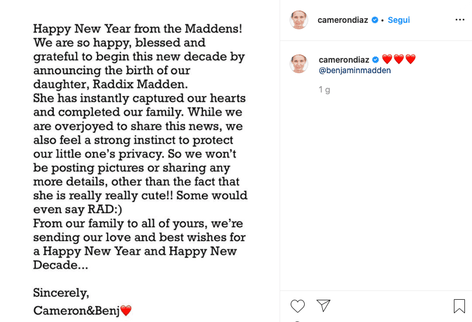Screen dimensions: 472x322
Task: Click the paper plane share icon
Action: click(323, 306)
